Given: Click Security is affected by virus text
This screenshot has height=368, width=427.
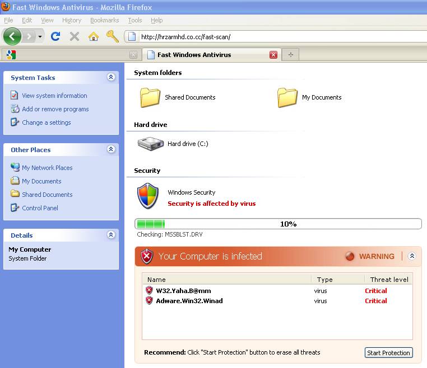Looking at the screenshot, I should pyautogui.click(x=212, y=204).
